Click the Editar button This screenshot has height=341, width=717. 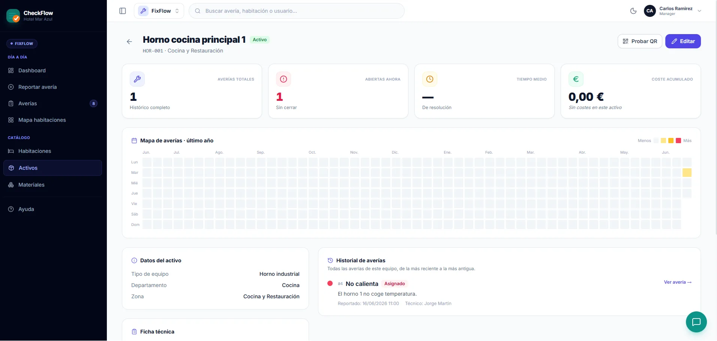(x=683, y=41)
